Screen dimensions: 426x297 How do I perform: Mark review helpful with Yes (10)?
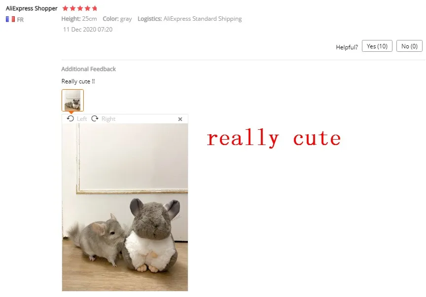tap(377, 46)
